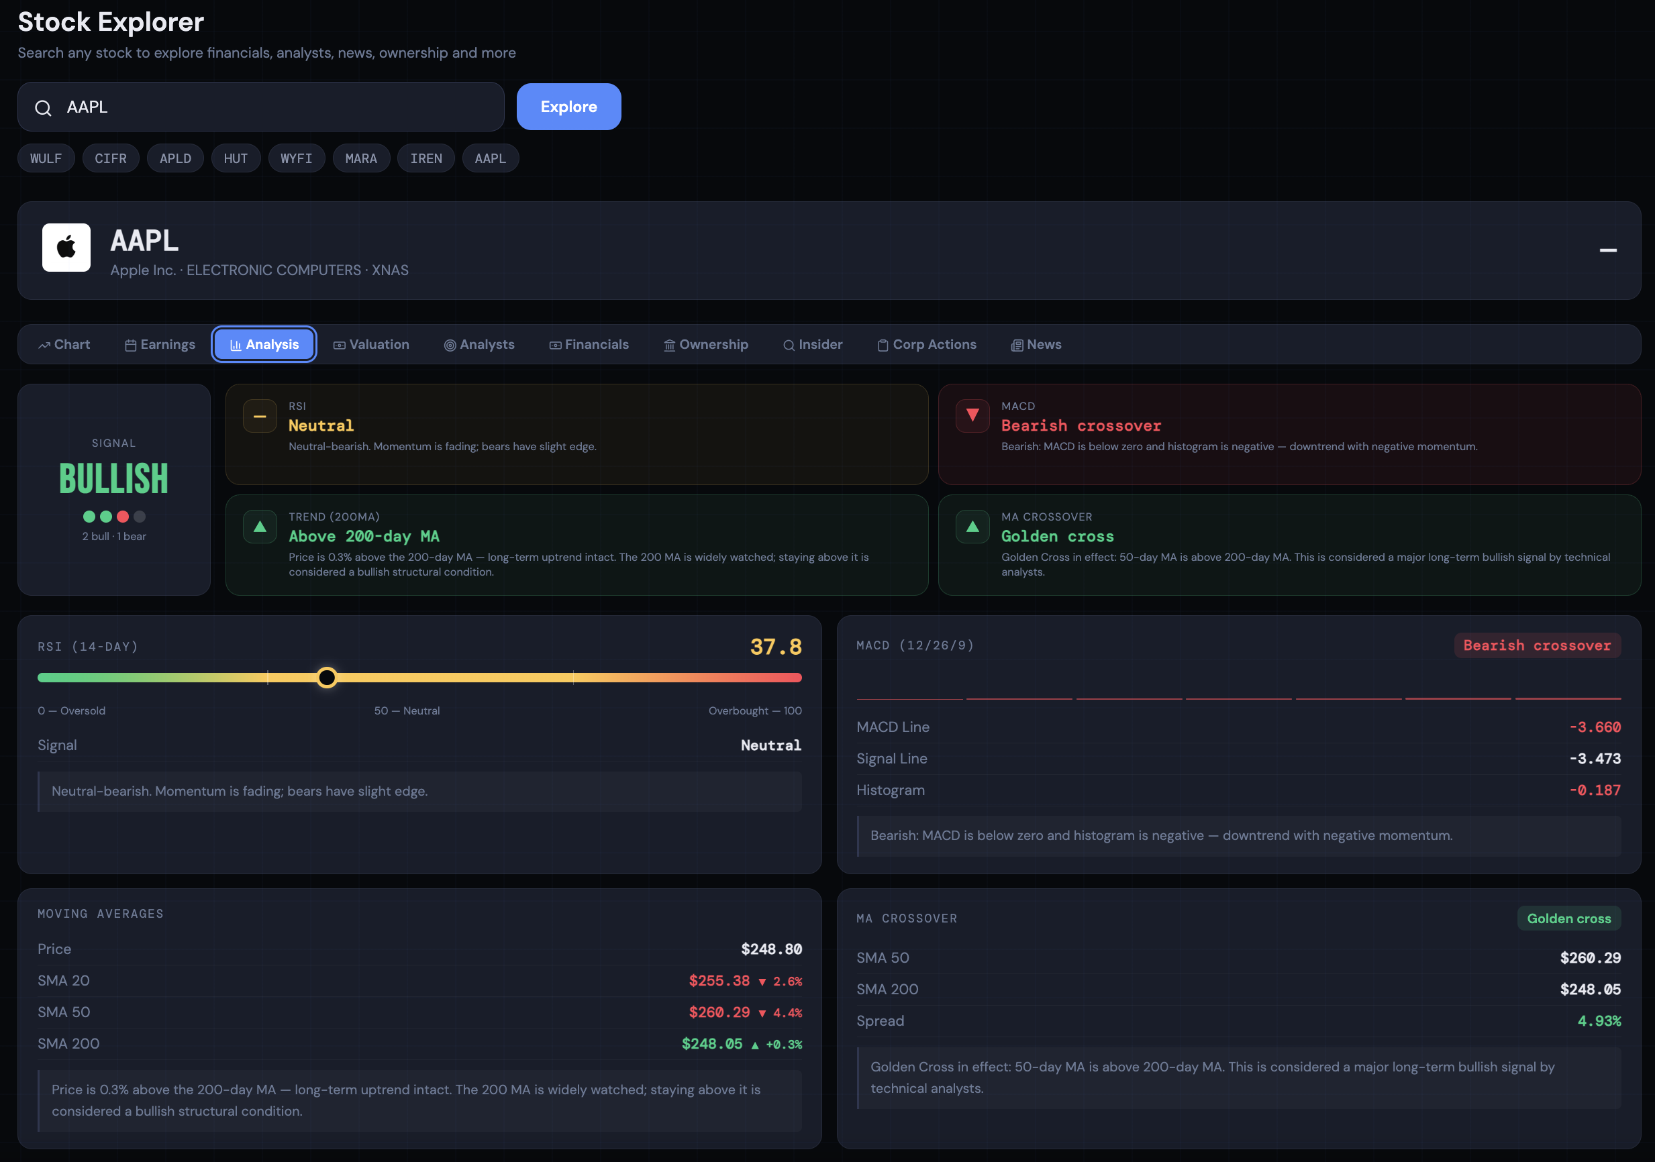This screenshot has width=1655, height=1162.
Task: Click the RSI neutral dash icon
Action: (x=260, y=417)
